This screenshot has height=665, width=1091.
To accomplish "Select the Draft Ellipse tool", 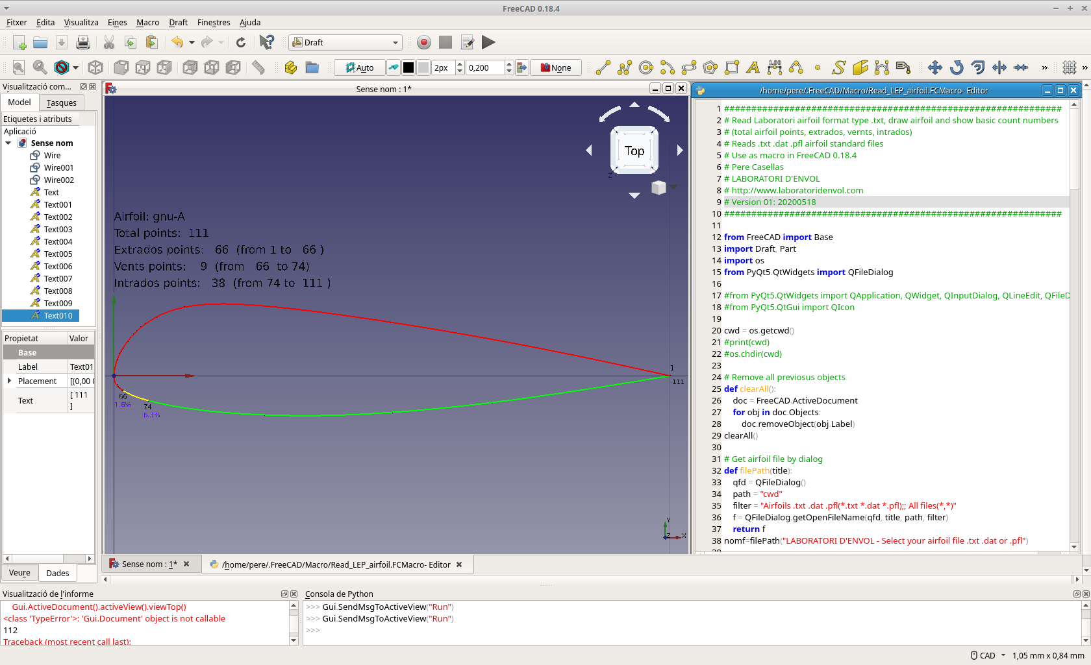I will coord(689,67).
